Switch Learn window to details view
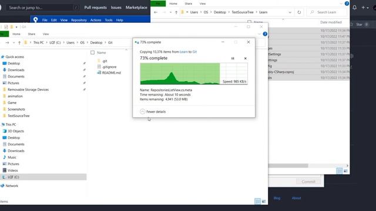The image size is (376, 211). 340,171
